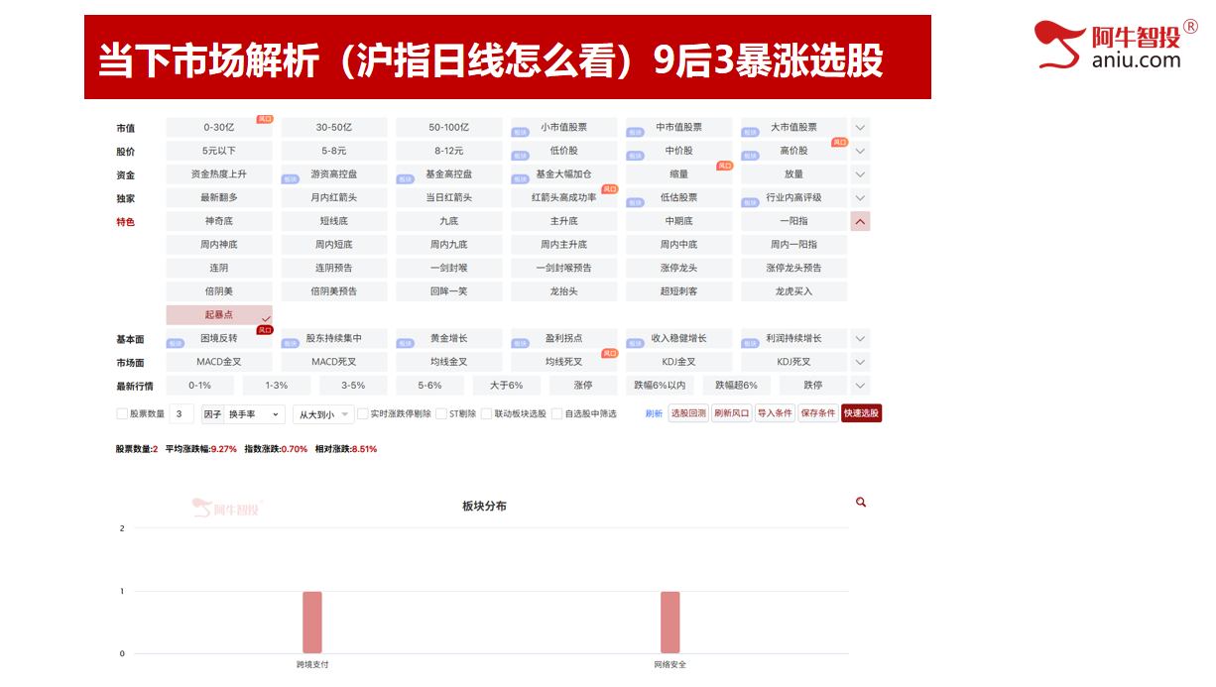Select the 市值 category label
This screenshot has height=687, width=1216.
click(x=125, y=128)
